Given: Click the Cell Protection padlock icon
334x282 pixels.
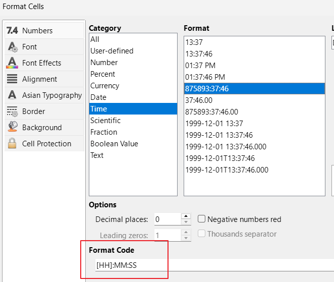Looking at the screenshot, I should (x=12, y=143).
